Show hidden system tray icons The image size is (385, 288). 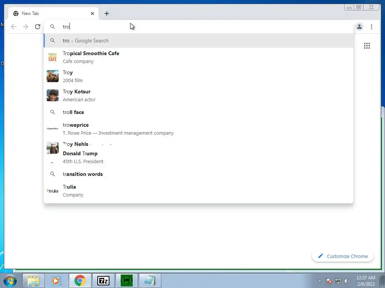tap(320, 281)
